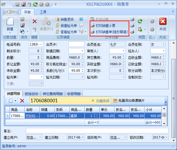Open the view layout dropdown in 视图 group

tap(145, 30)
